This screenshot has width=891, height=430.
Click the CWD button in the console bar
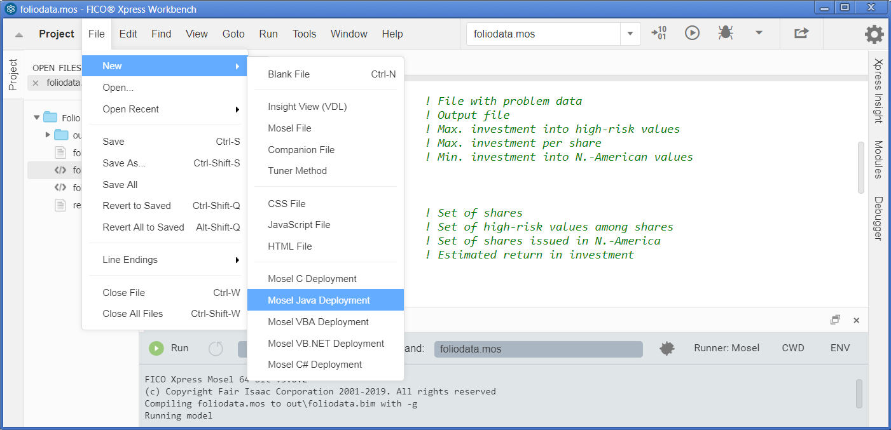click(793, 348)
